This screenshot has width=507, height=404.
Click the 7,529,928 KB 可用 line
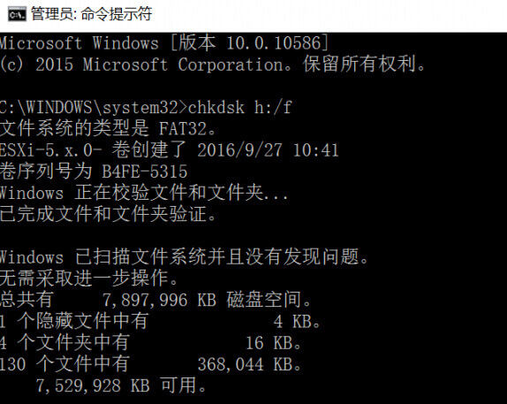(121, 385)
